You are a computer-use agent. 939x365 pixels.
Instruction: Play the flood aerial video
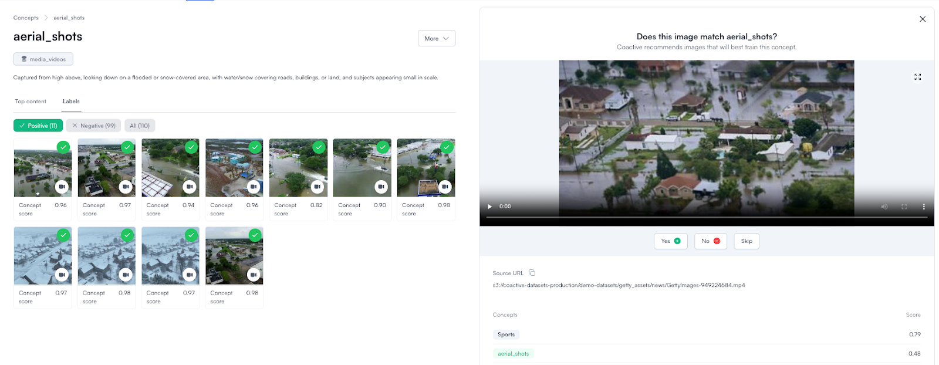[489, 207]
